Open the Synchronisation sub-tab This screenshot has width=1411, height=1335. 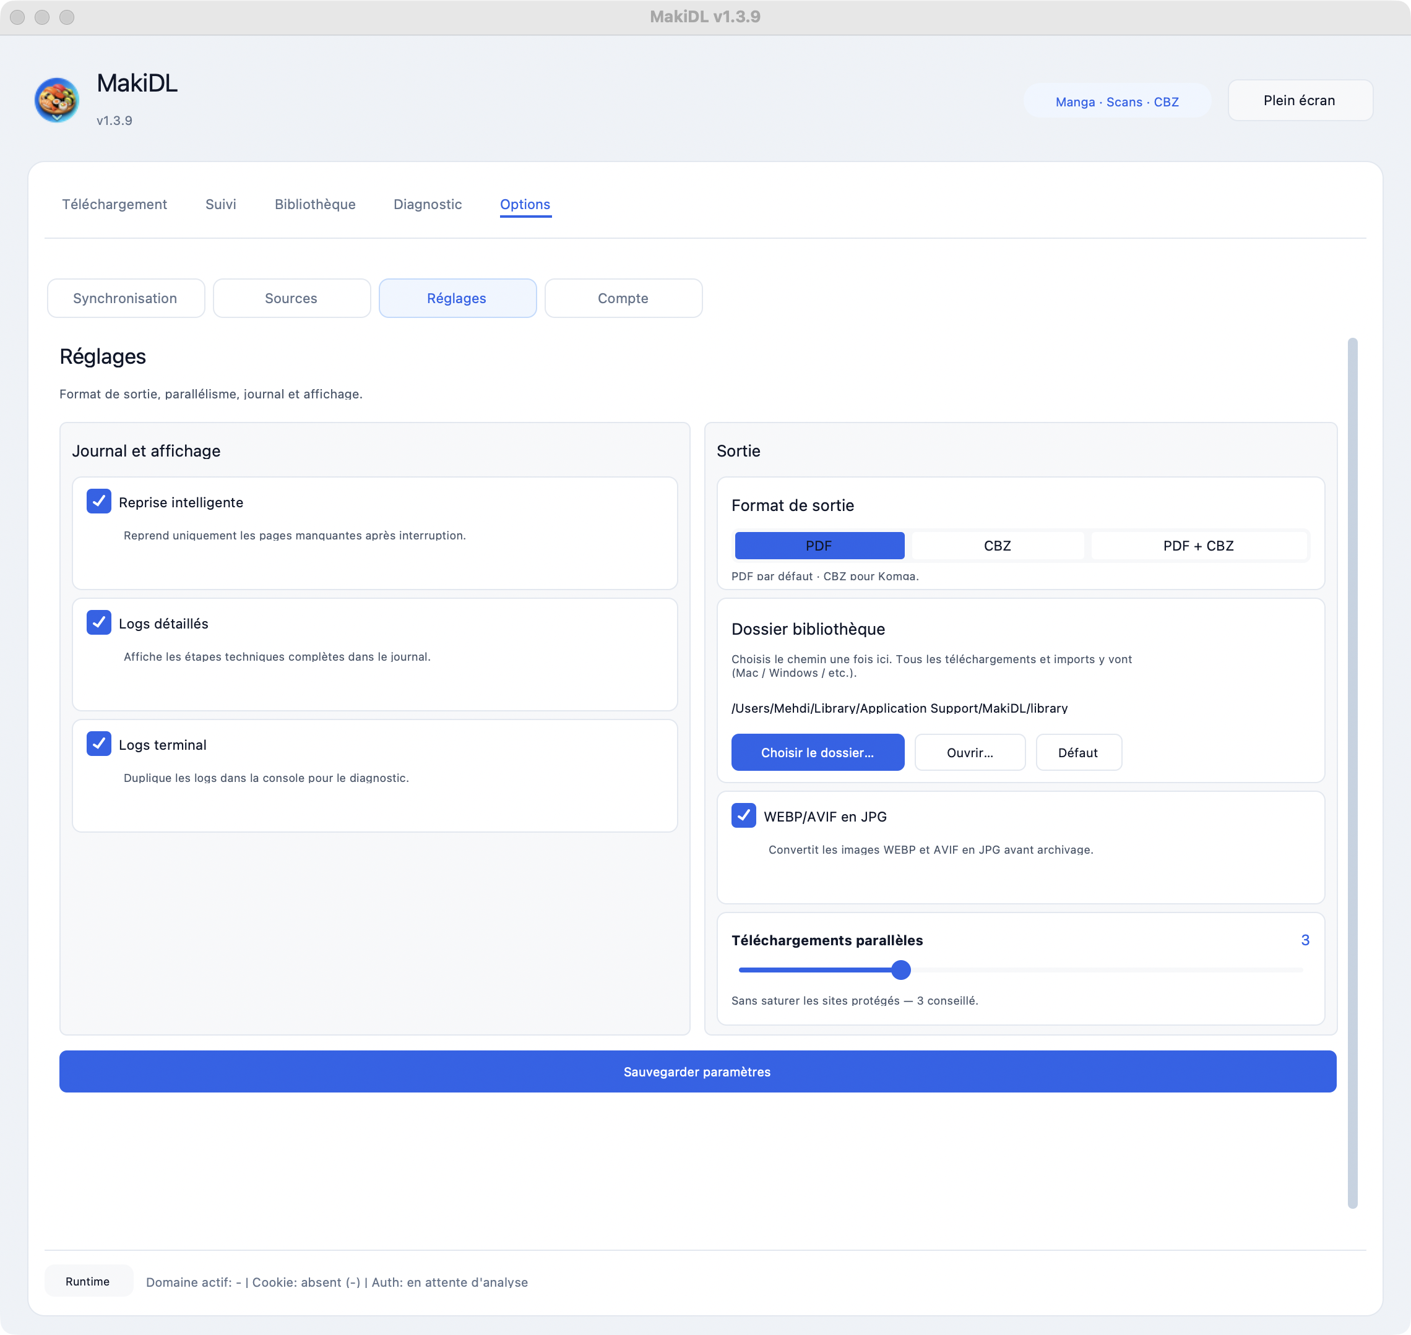tap(126, 298)
